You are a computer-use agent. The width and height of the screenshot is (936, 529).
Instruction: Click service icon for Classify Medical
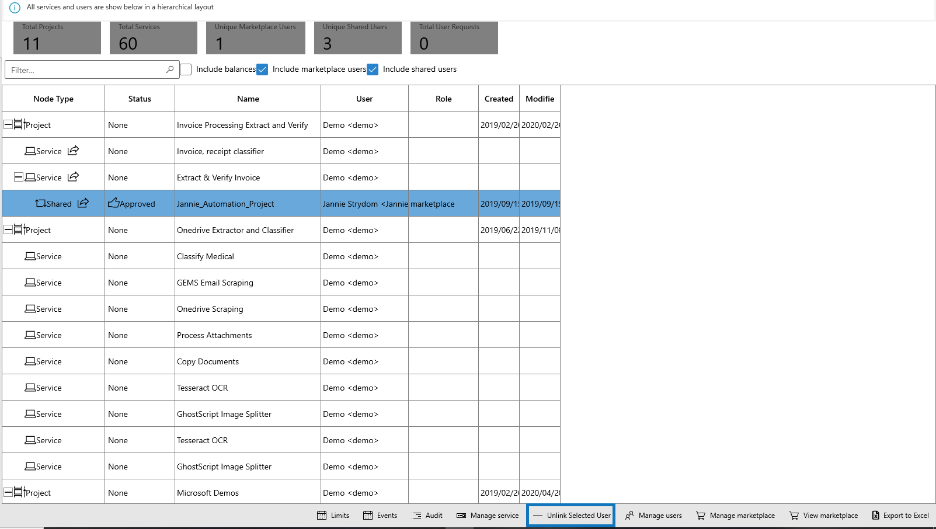pos(30,256)
